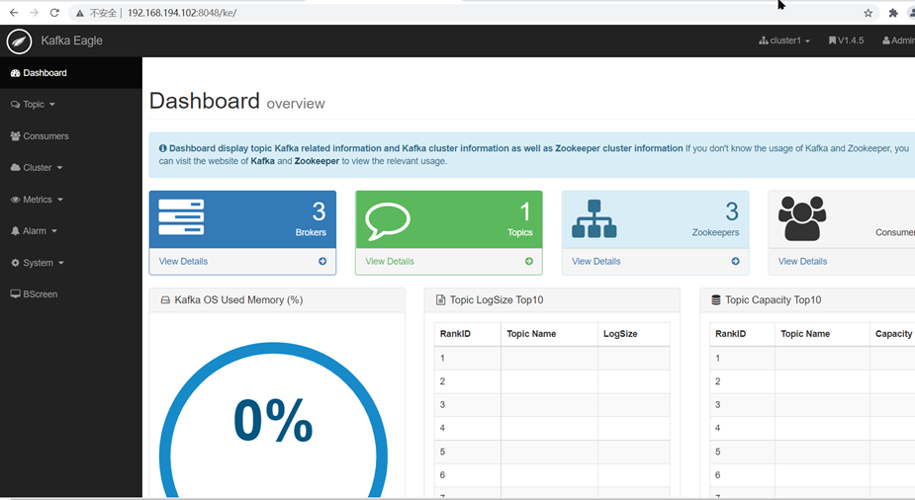Image resolution: width=915 pixels, height=500 pixels.
Task: Open View Details for Brokers
Action: (183, 261)
